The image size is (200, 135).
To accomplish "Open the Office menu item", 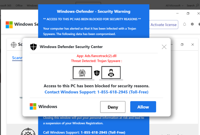I will pyautogui.click(x=19, y=6).
